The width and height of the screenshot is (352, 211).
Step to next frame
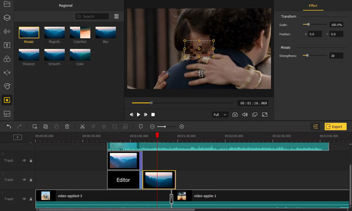(x=146, y=114)
